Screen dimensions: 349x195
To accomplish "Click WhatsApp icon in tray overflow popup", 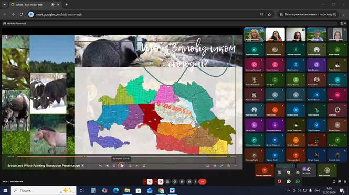I will coord(298,181).
